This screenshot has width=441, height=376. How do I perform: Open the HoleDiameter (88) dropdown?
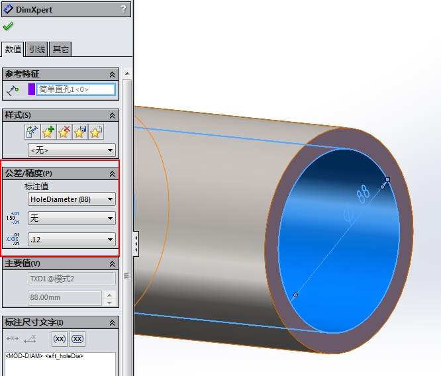[72, 199]
